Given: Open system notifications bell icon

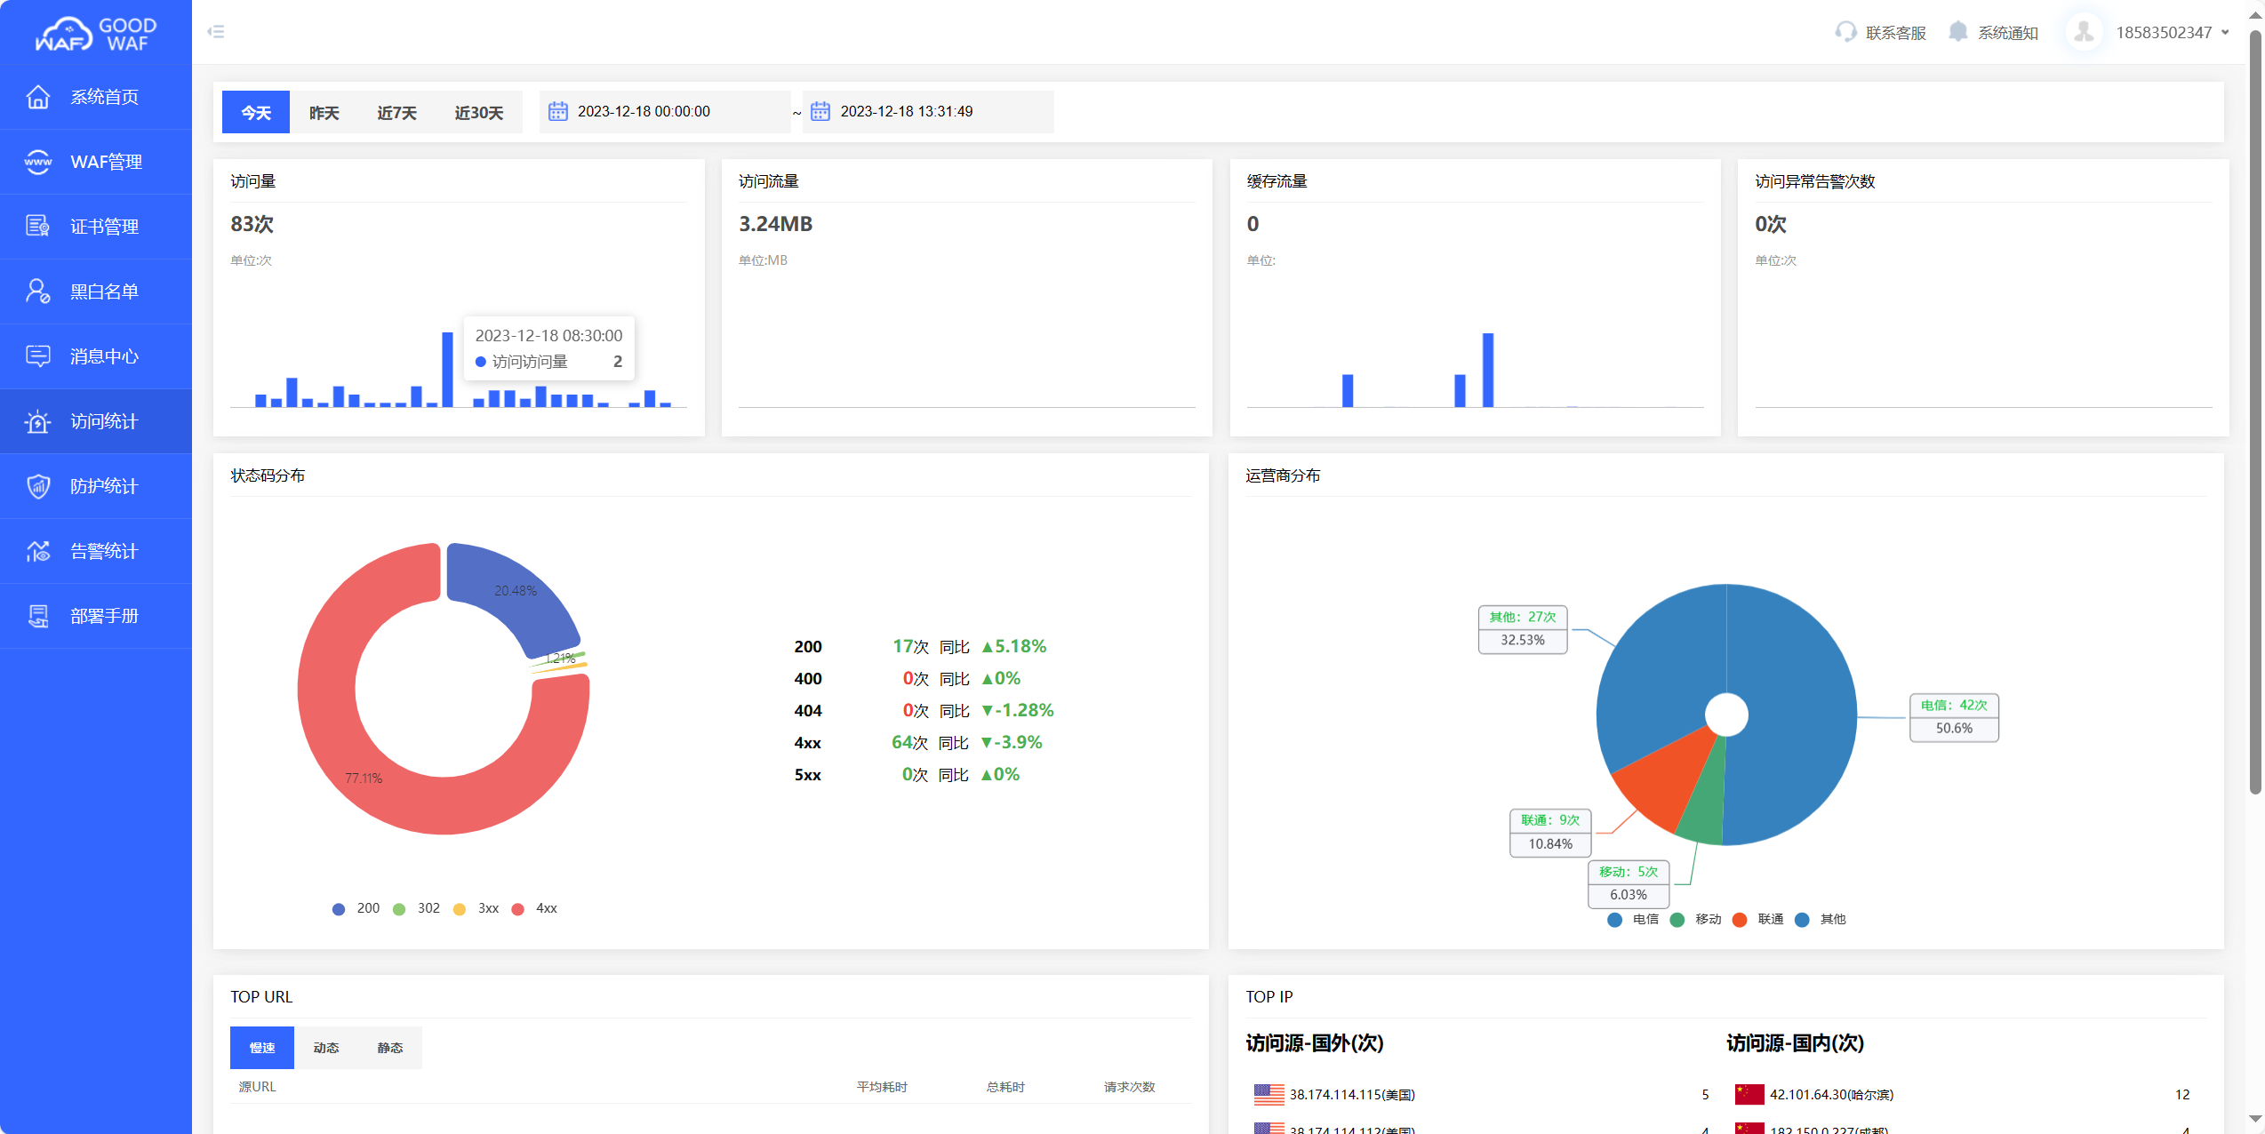Looking at the screenshot, I should click(1957, 32).
